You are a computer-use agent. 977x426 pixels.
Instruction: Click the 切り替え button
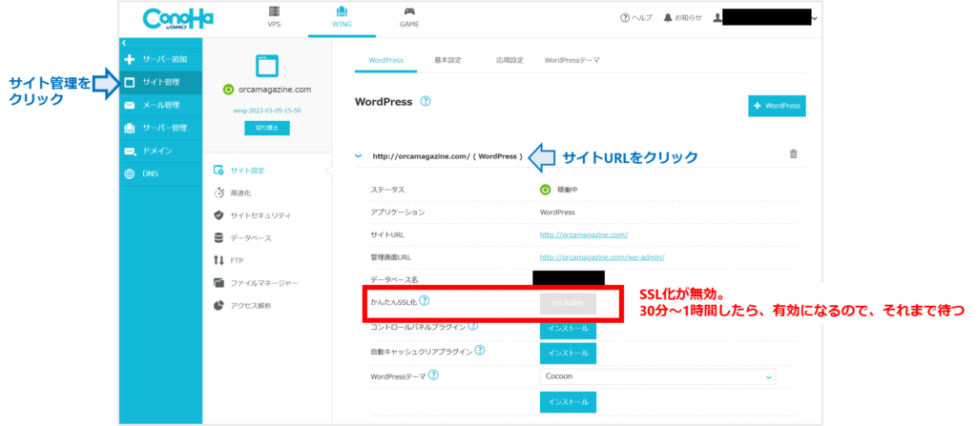click(x=267, y=128)
